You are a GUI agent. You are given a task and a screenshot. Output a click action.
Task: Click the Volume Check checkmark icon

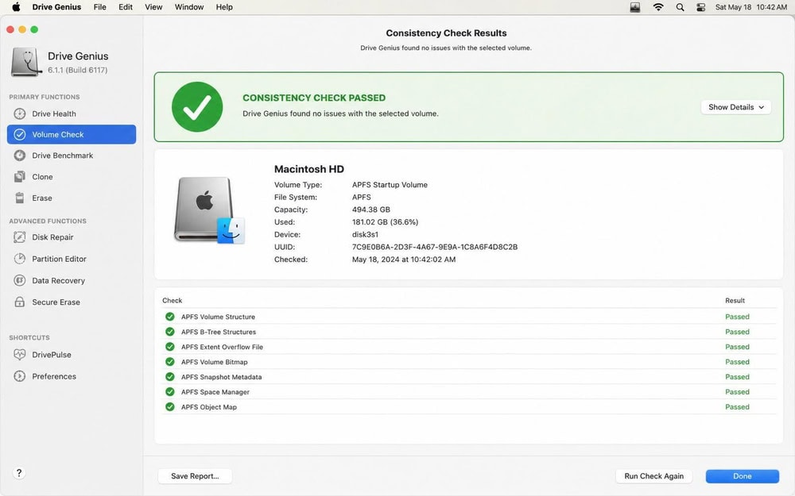point(19,134)
